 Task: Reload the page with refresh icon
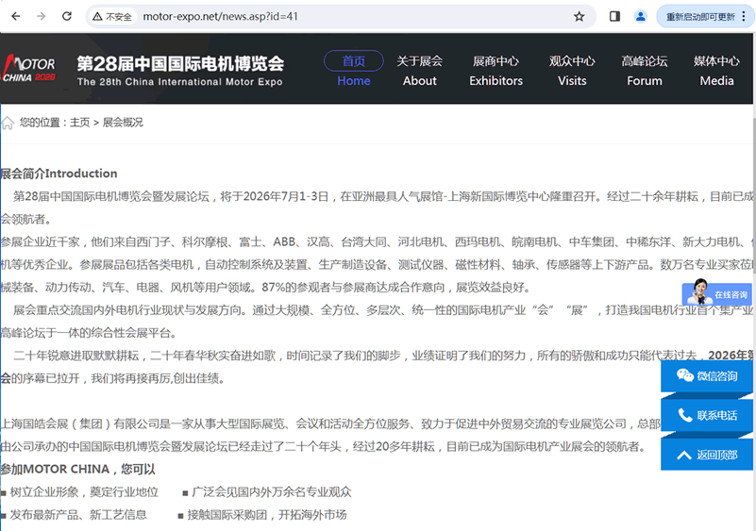click(x=66, y=16)
